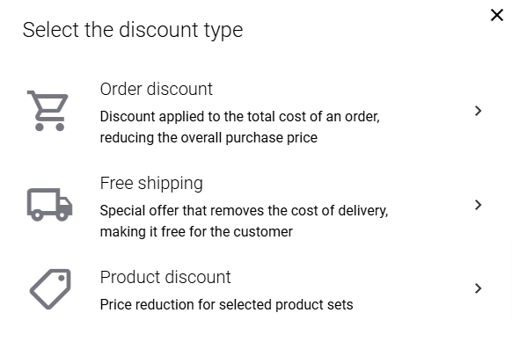Select the Order discount title
This screenshot has height=342, width=512.
click(x=156, y=89)
